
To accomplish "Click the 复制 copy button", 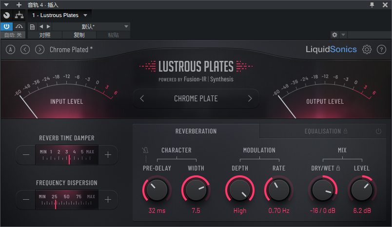I will 79,35.
